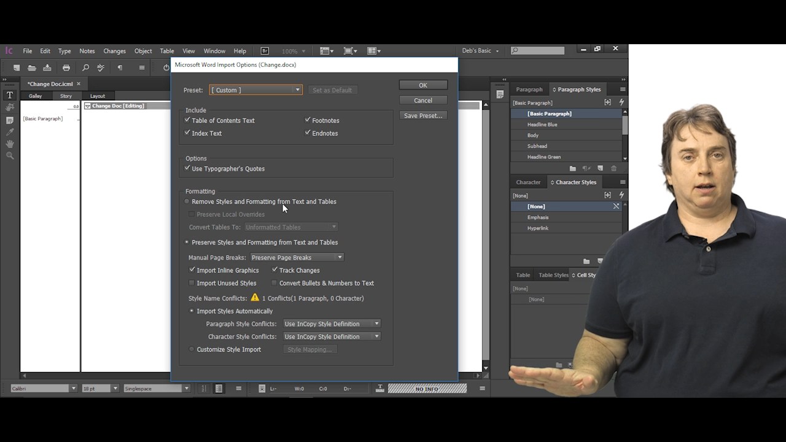Uncheck Track Changes checkbox
786x442 pixels.
pyautogui.click(x=274, y=269)
